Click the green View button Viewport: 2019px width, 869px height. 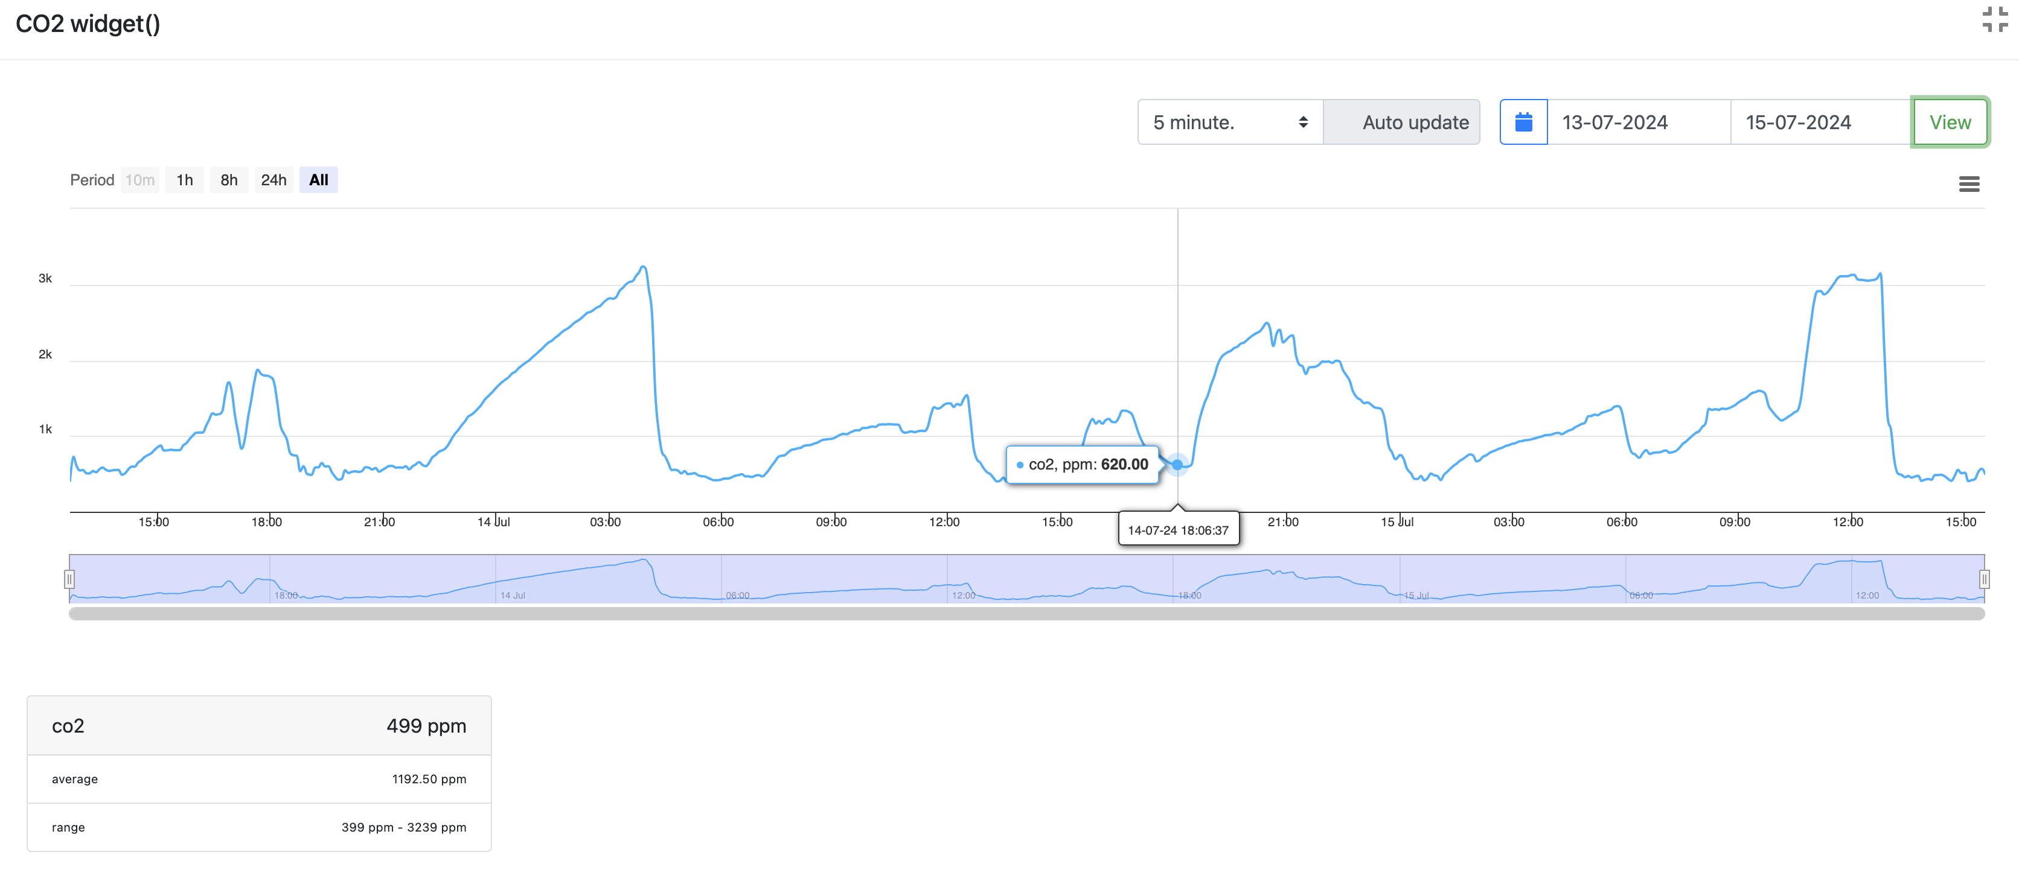click(1950, 123)
